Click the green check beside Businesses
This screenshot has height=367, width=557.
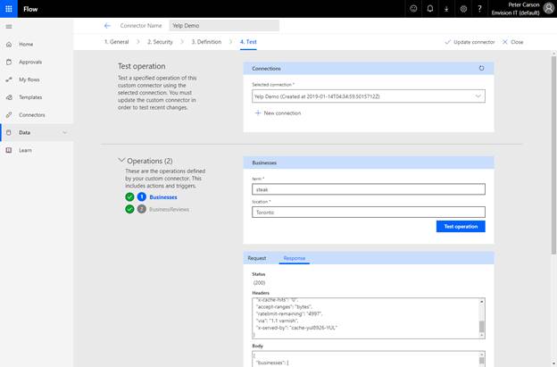pos(129,196)
